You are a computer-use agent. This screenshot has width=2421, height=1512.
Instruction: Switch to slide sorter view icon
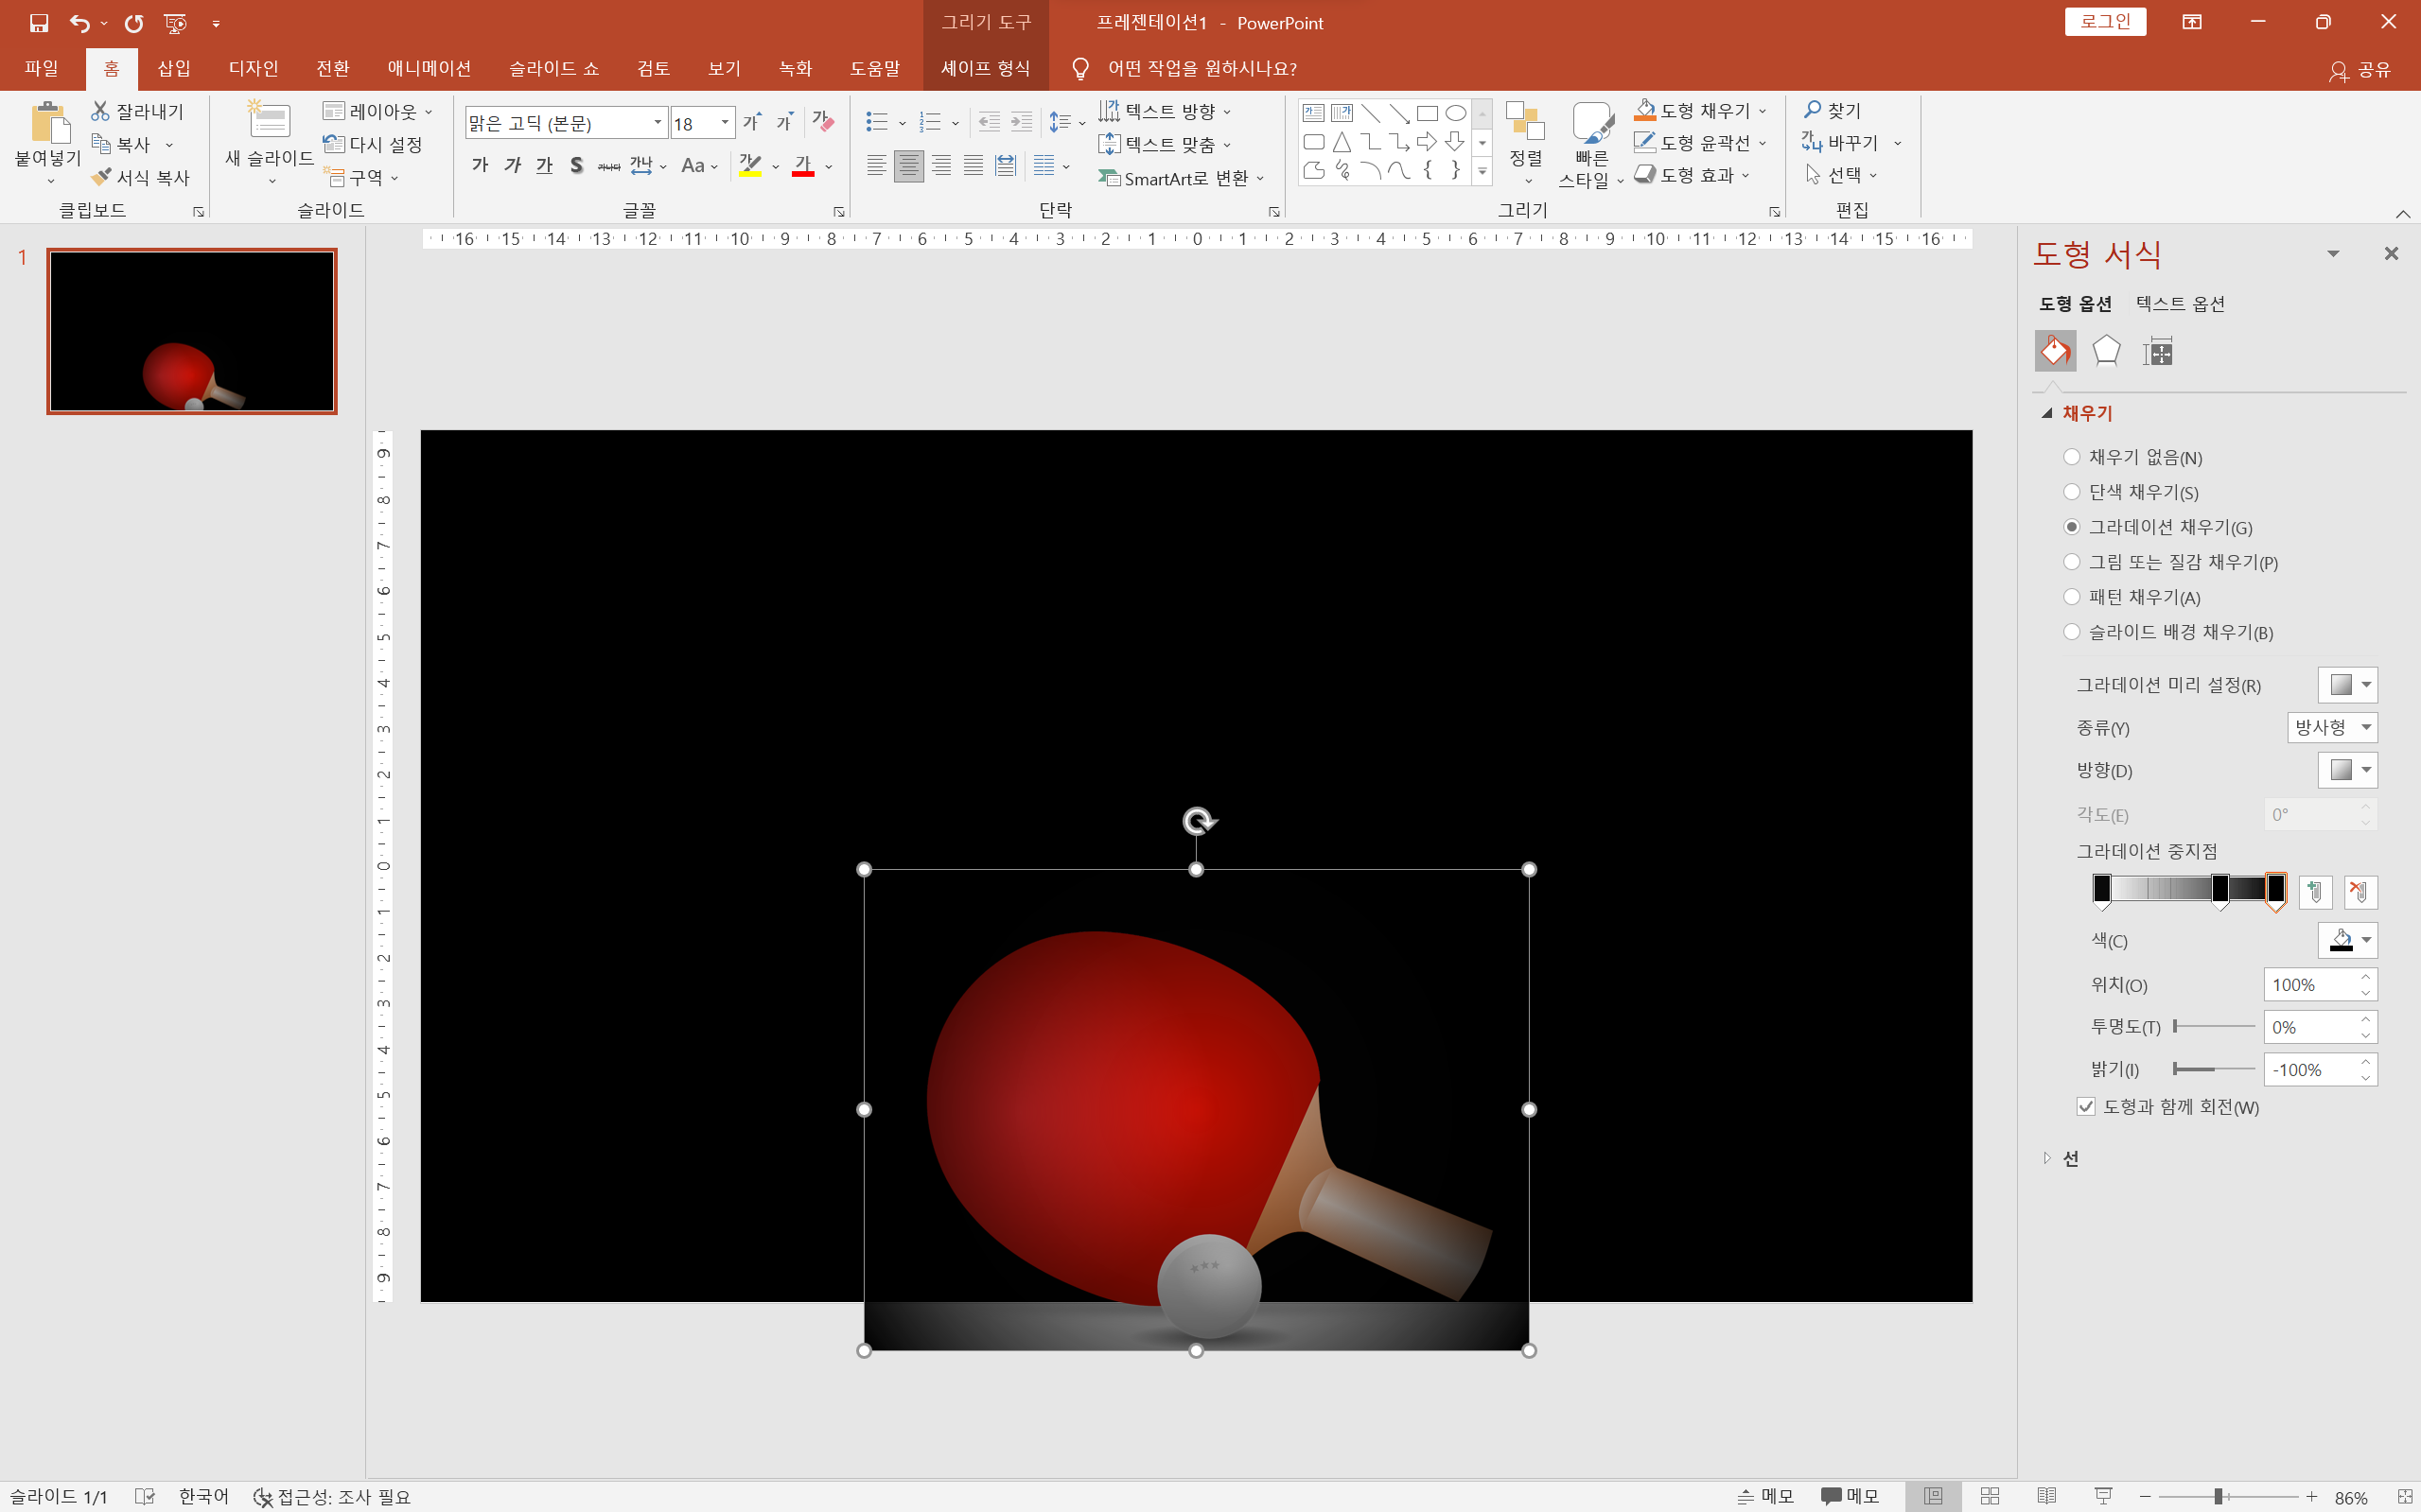(1990, 1495)
